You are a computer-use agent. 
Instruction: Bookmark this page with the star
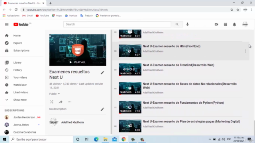(238, 10)
